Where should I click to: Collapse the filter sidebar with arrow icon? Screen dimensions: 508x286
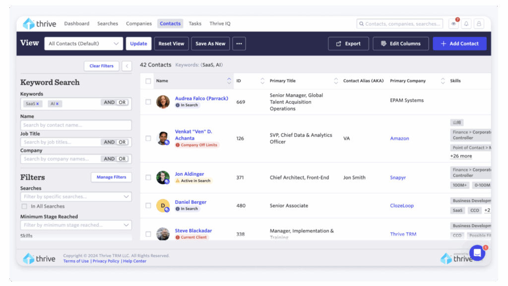[127, 66]
